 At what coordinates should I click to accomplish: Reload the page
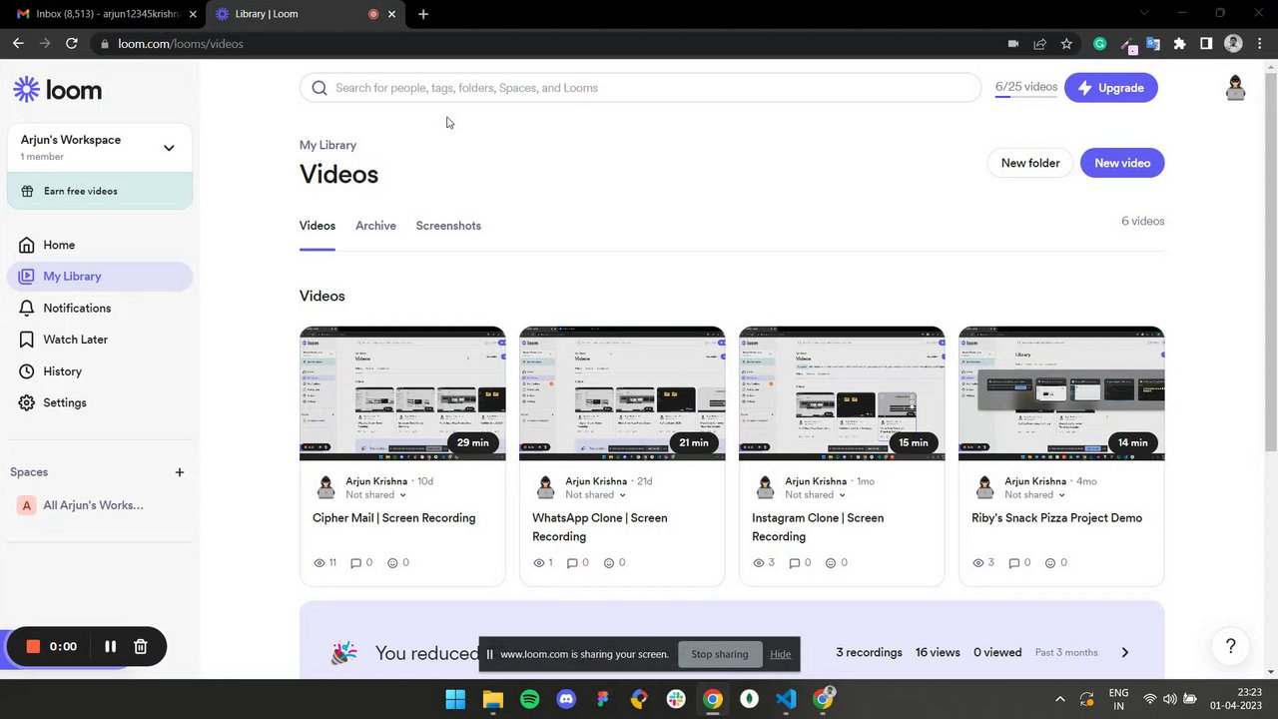point(72,44)
